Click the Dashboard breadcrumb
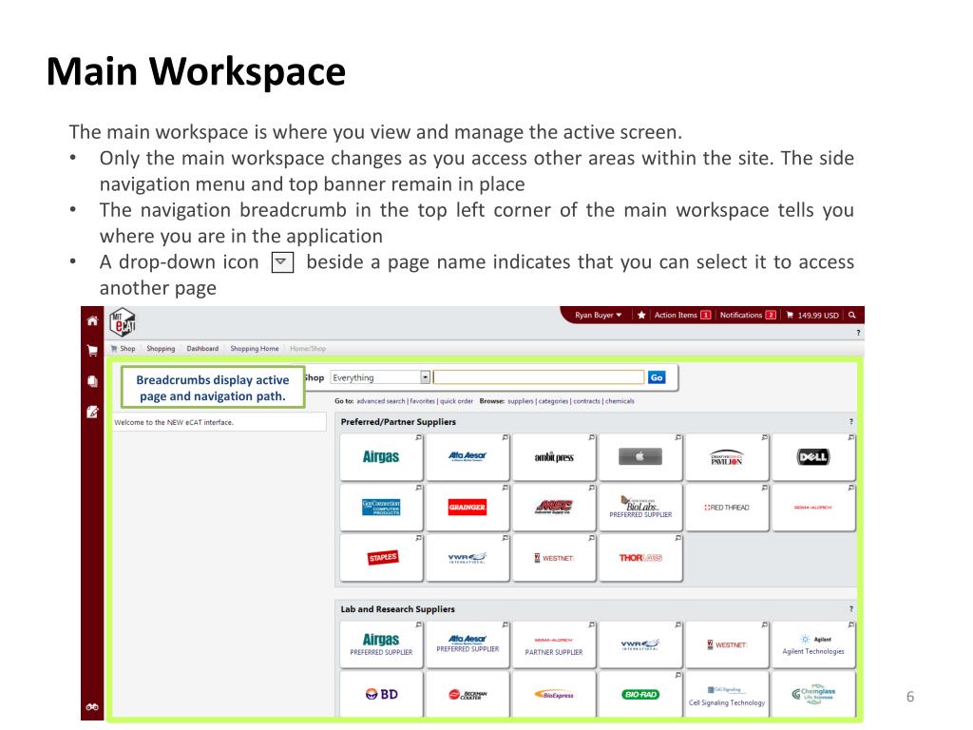Image resolution: width=973 pixels, height=730 pixels. (202, 349)
